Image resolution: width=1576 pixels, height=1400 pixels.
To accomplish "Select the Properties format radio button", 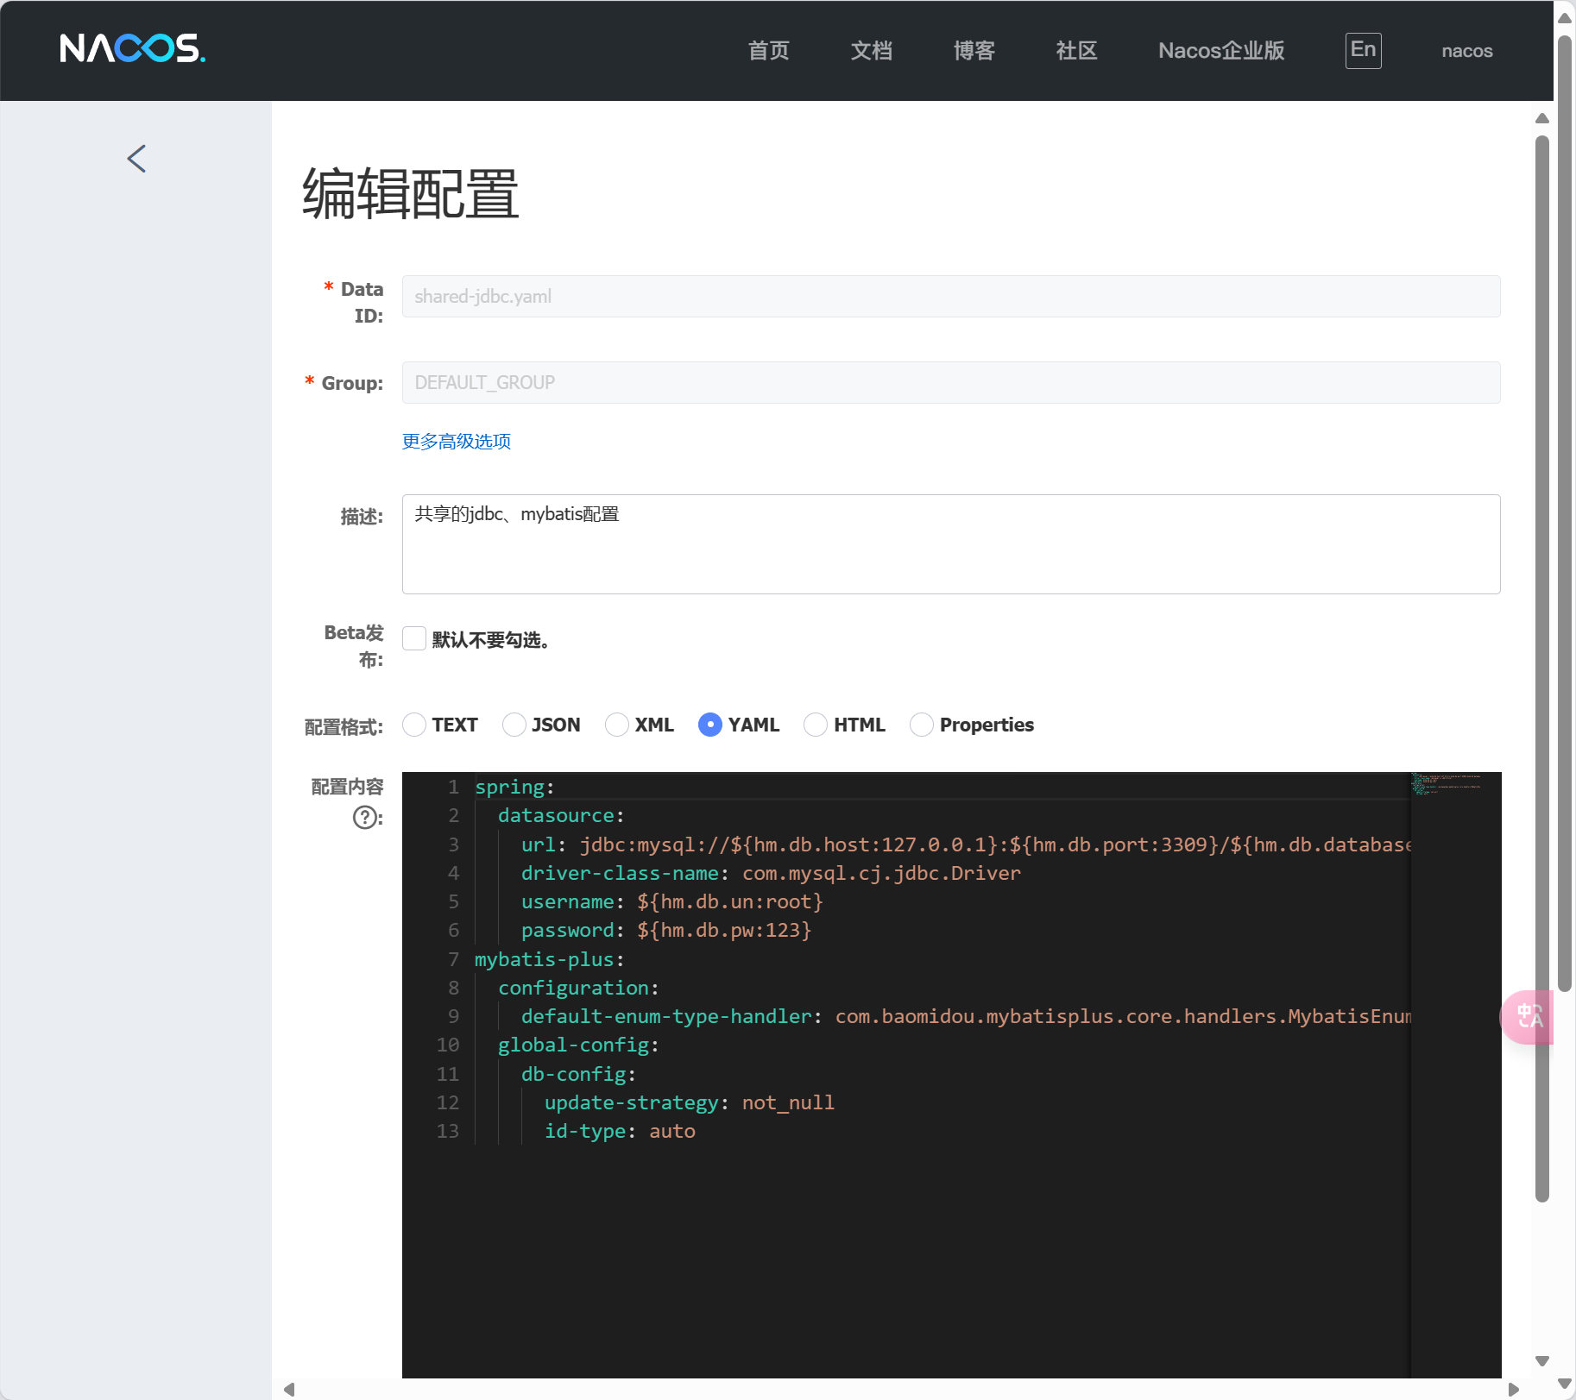I will click(922, 725).
